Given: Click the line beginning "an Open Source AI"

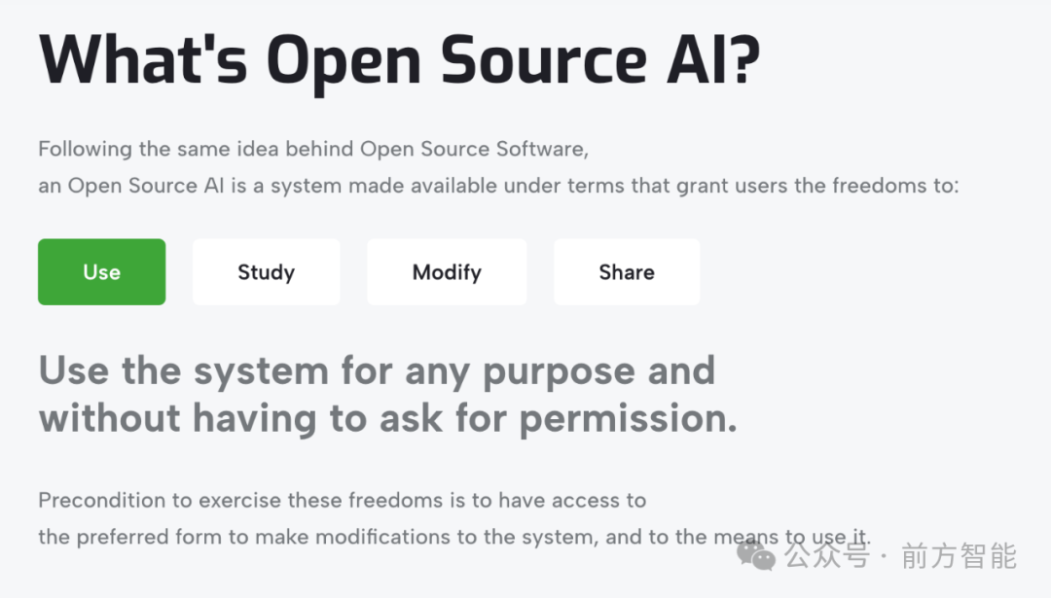Looking at the screenshot, I should click(x=498, y=186).
